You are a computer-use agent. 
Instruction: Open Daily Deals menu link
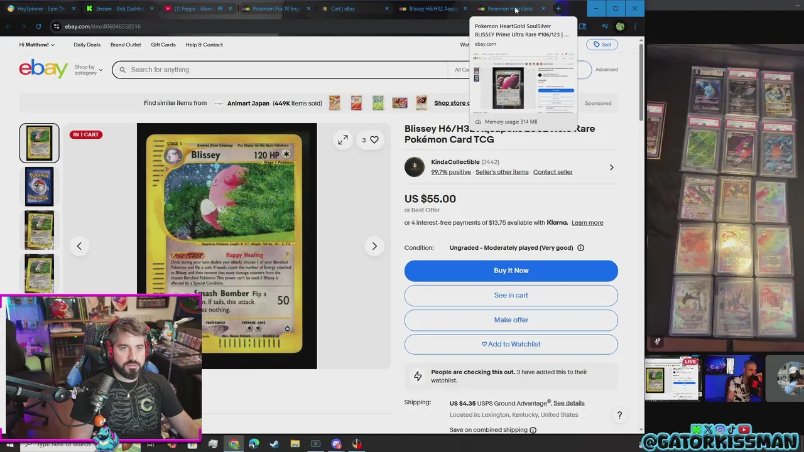click(x=87, y=45)
